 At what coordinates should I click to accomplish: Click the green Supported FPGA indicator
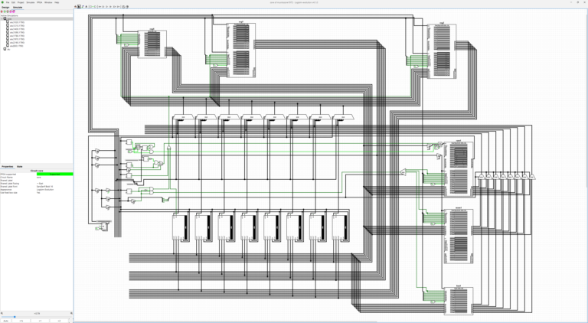click(55, 174)
